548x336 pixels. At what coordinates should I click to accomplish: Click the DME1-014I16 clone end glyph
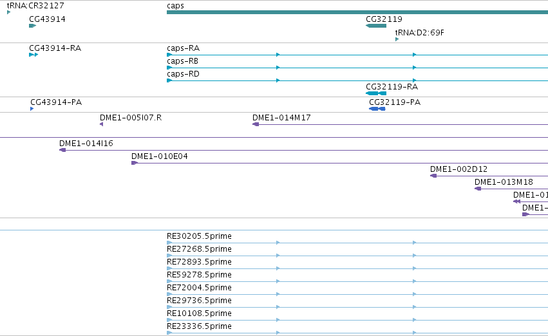(x=62, y=150)
